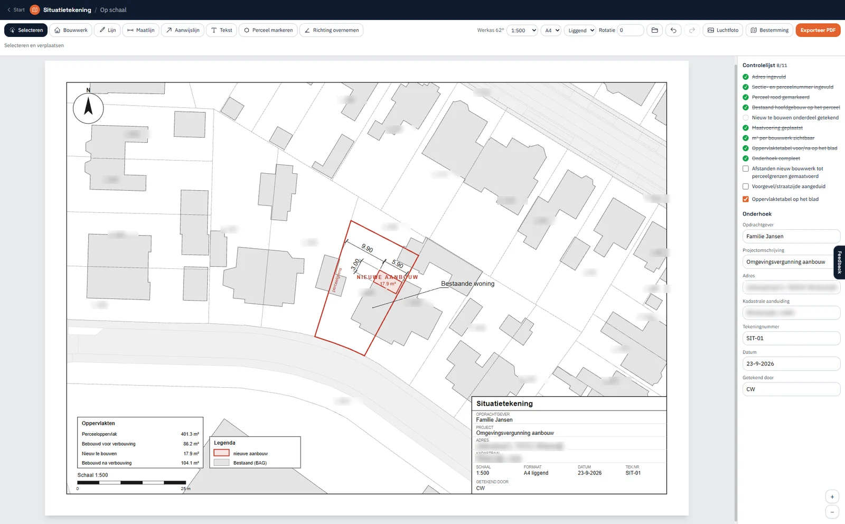Select the NIEUWE AANBOUW red building shape
845x524 pixels.
pyautogui.click(x=388, y=283)
